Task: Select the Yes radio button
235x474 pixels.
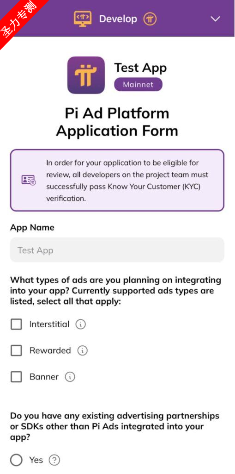Action: 16,461
